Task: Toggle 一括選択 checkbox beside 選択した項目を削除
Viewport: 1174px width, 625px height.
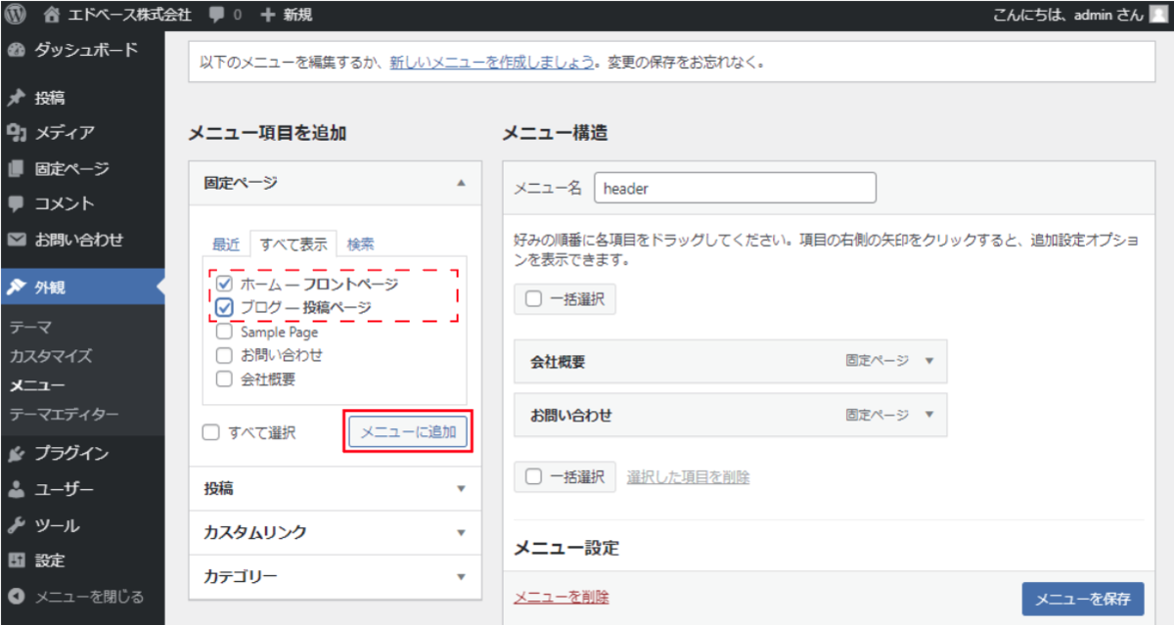Action: [x=533, y=477]
